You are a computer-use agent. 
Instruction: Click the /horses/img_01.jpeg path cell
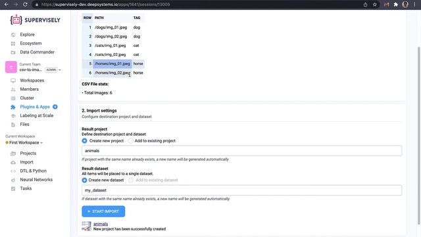pyautogui.click(x=112, y=64)
